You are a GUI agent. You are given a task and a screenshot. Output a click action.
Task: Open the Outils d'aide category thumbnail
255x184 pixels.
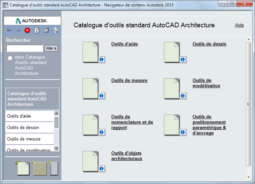point(90,52)
